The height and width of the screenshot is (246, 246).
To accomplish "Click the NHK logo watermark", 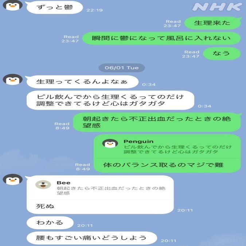I will (x=217, y=7).
